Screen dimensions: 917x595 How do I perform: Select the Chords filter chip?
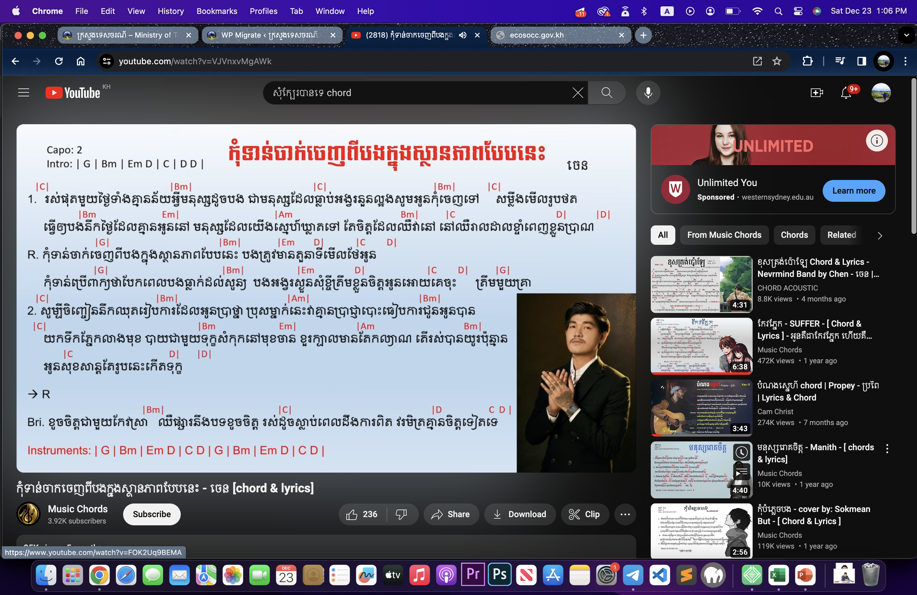coord(794,235)
